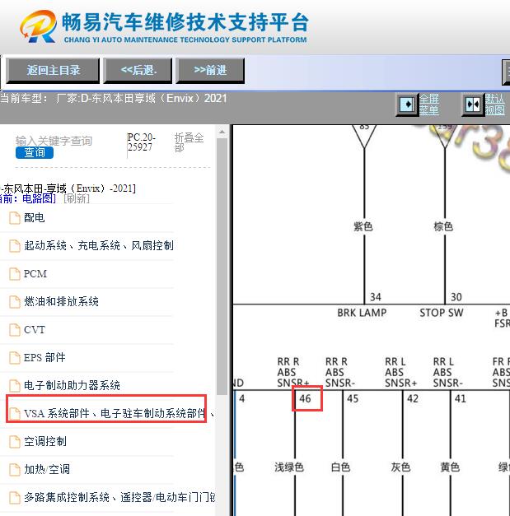Click the 查询 search button

pos(35,152)
